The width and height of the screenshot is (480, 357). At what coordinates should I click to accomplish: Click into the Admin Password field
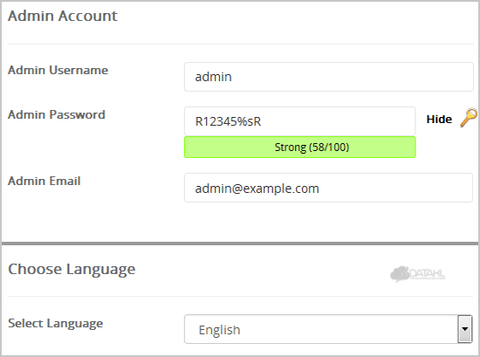tap(299, 121)
